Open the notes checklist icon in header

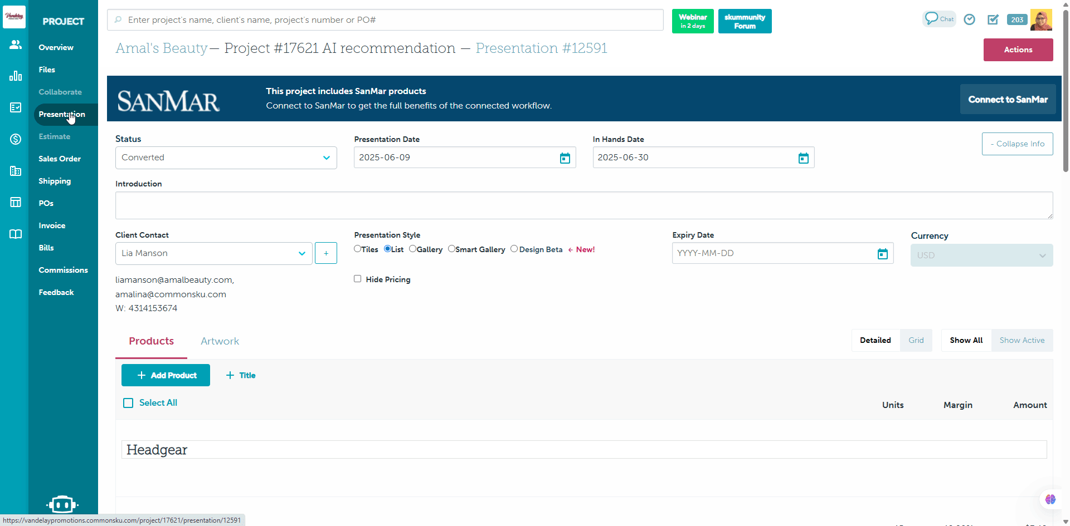click(x=993, y=19)
